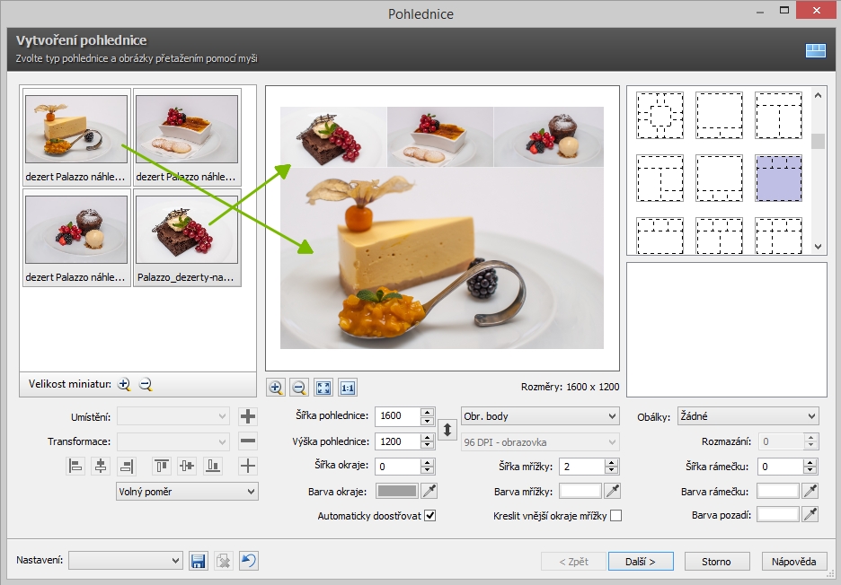Save settings with the floppy disk icon

point(199,561)
